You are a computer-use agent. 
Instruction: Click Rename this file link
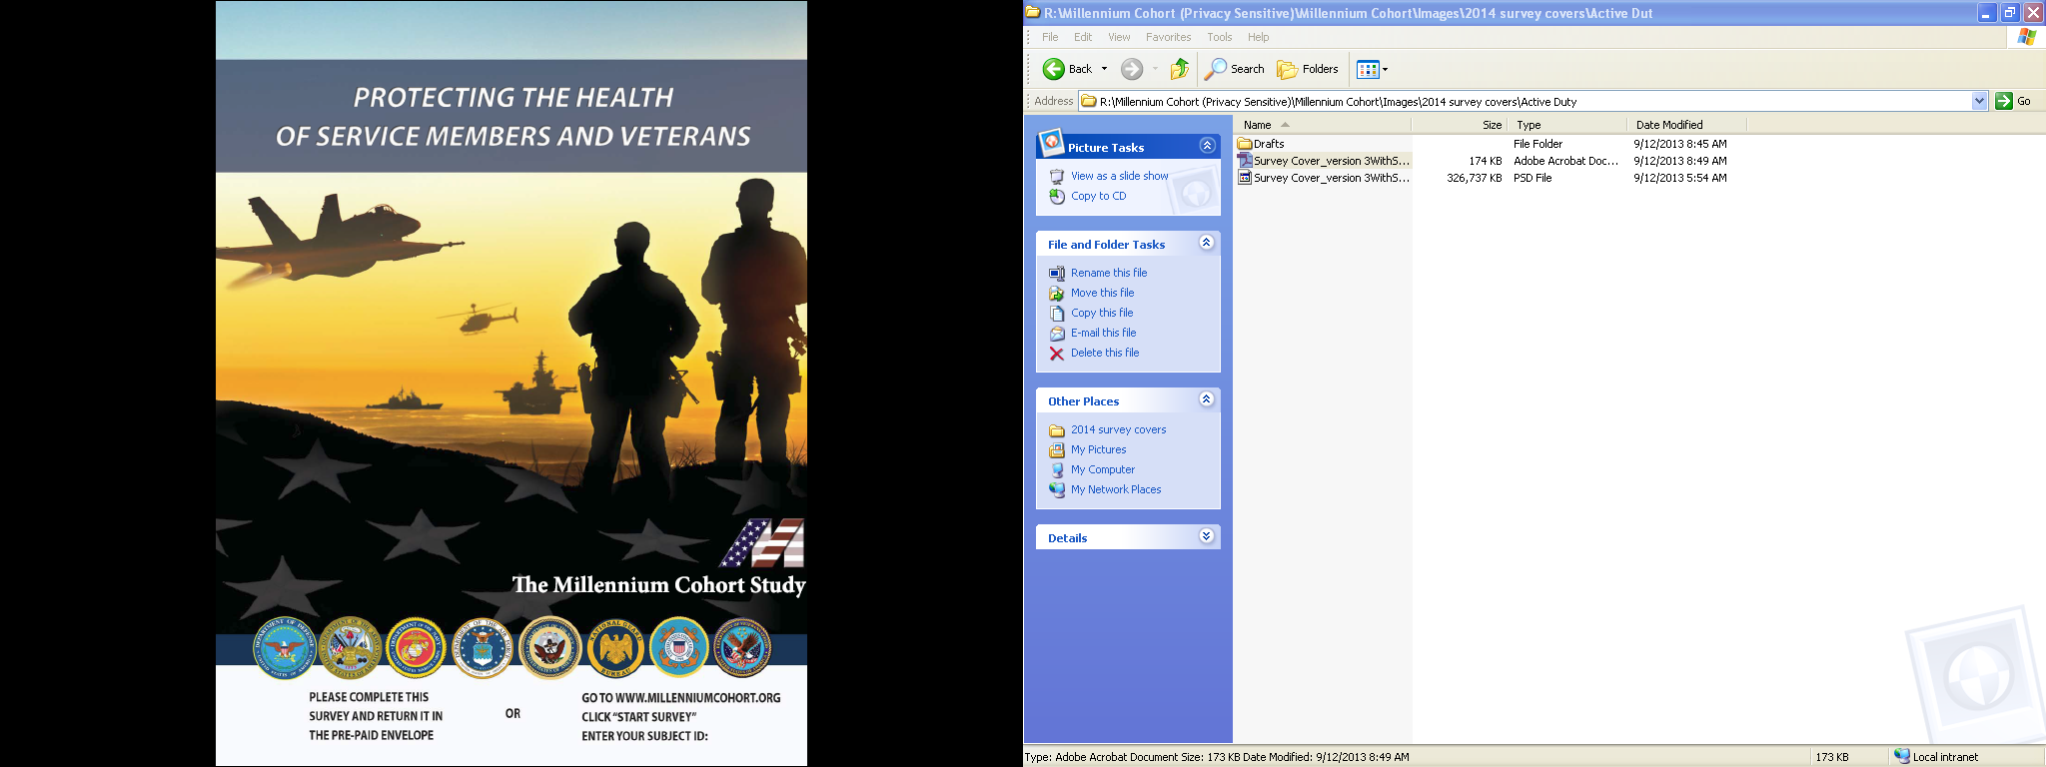[1108, 273]
